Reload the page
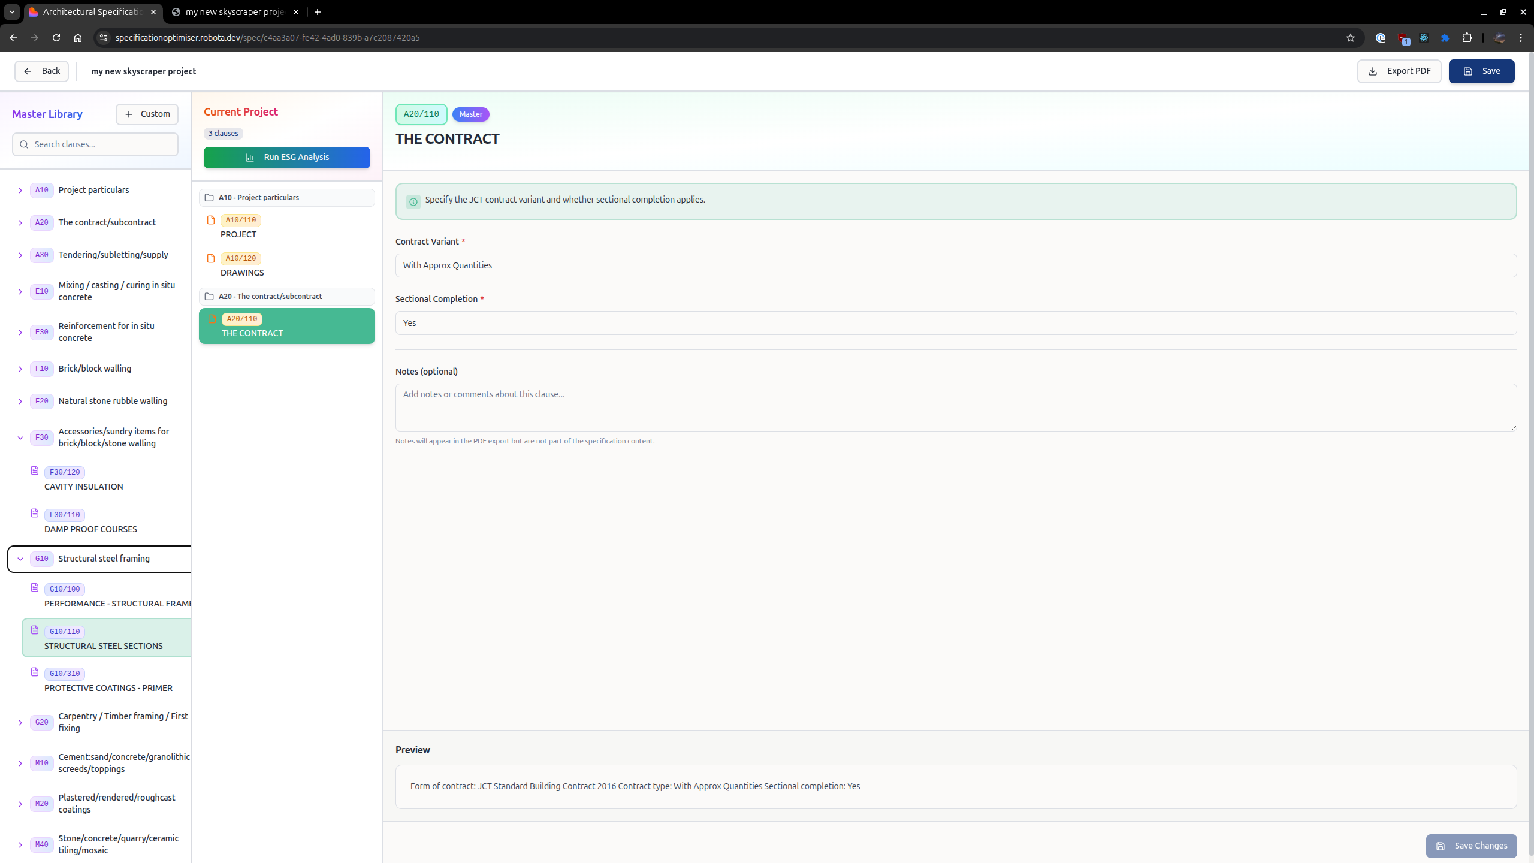Image resolution: width=1534 pixels, height=863 pixels. (x=56, y=38)
